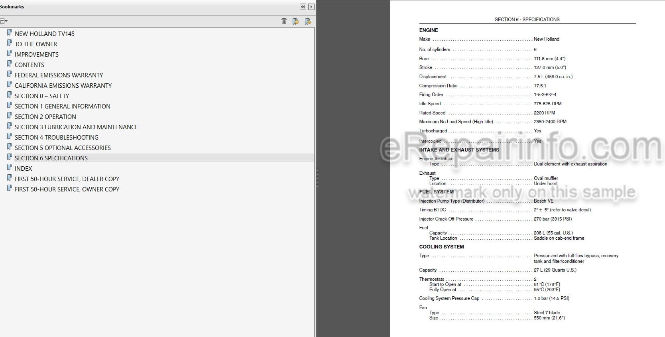Delete the selected bookmark with trash icon

tap(284, 21)
